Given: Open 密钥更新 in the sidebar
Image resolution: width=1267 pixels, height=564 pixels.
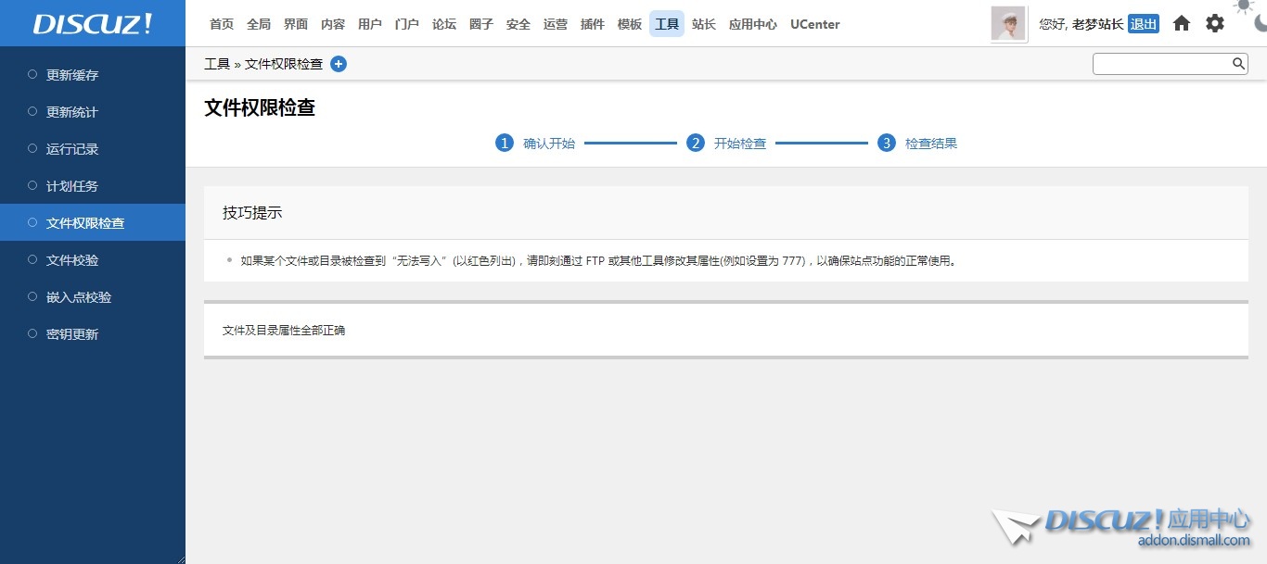Looking at the screenshot, I should [x=72, y=334].
